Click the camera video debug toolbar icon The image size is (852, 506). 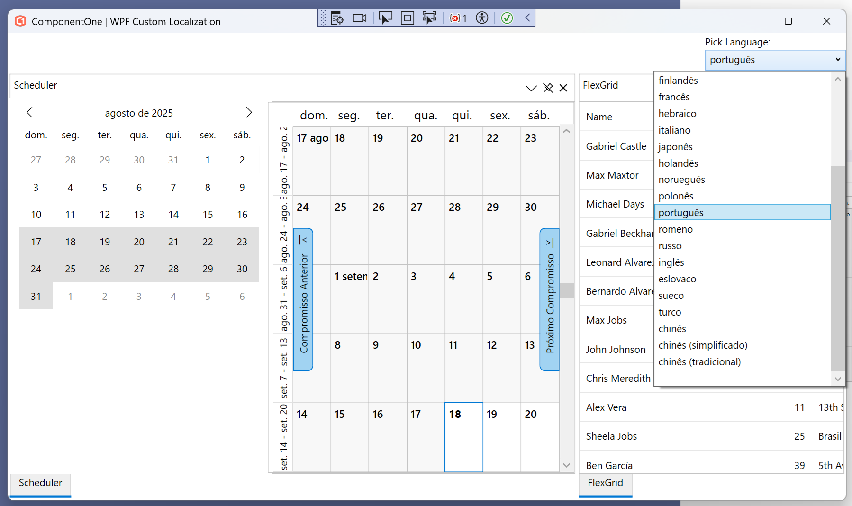[360, 18]
